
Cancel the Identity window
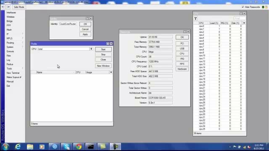[85, 29]
